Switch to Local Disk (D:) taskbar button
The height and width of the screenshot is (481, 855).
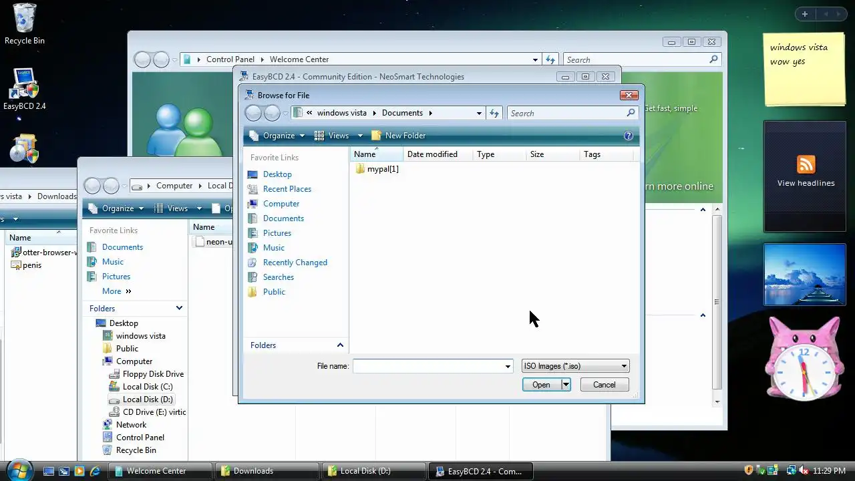[x=374, y=471]
